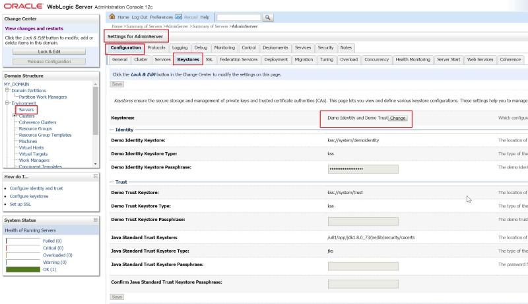The width and height of the screenshot is (528, 304).
Task: Select the Web Services subtab
Action: 480,60
